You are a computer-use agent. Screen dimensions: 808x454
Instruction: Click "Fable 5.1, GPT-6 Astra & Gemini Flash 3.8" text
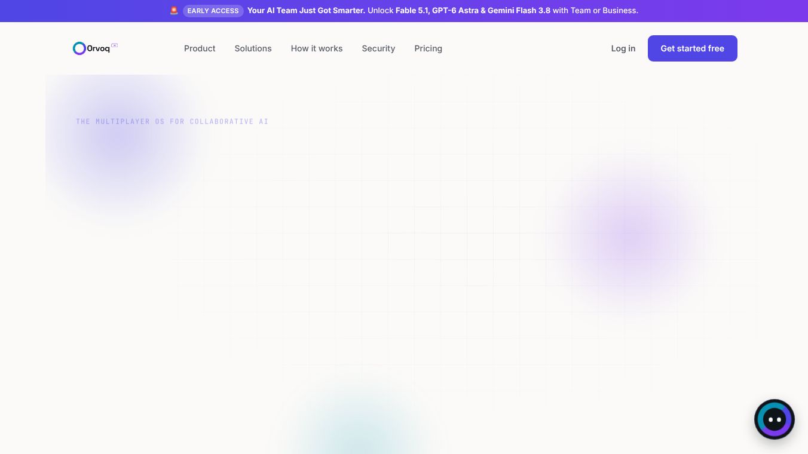(473, 11)
